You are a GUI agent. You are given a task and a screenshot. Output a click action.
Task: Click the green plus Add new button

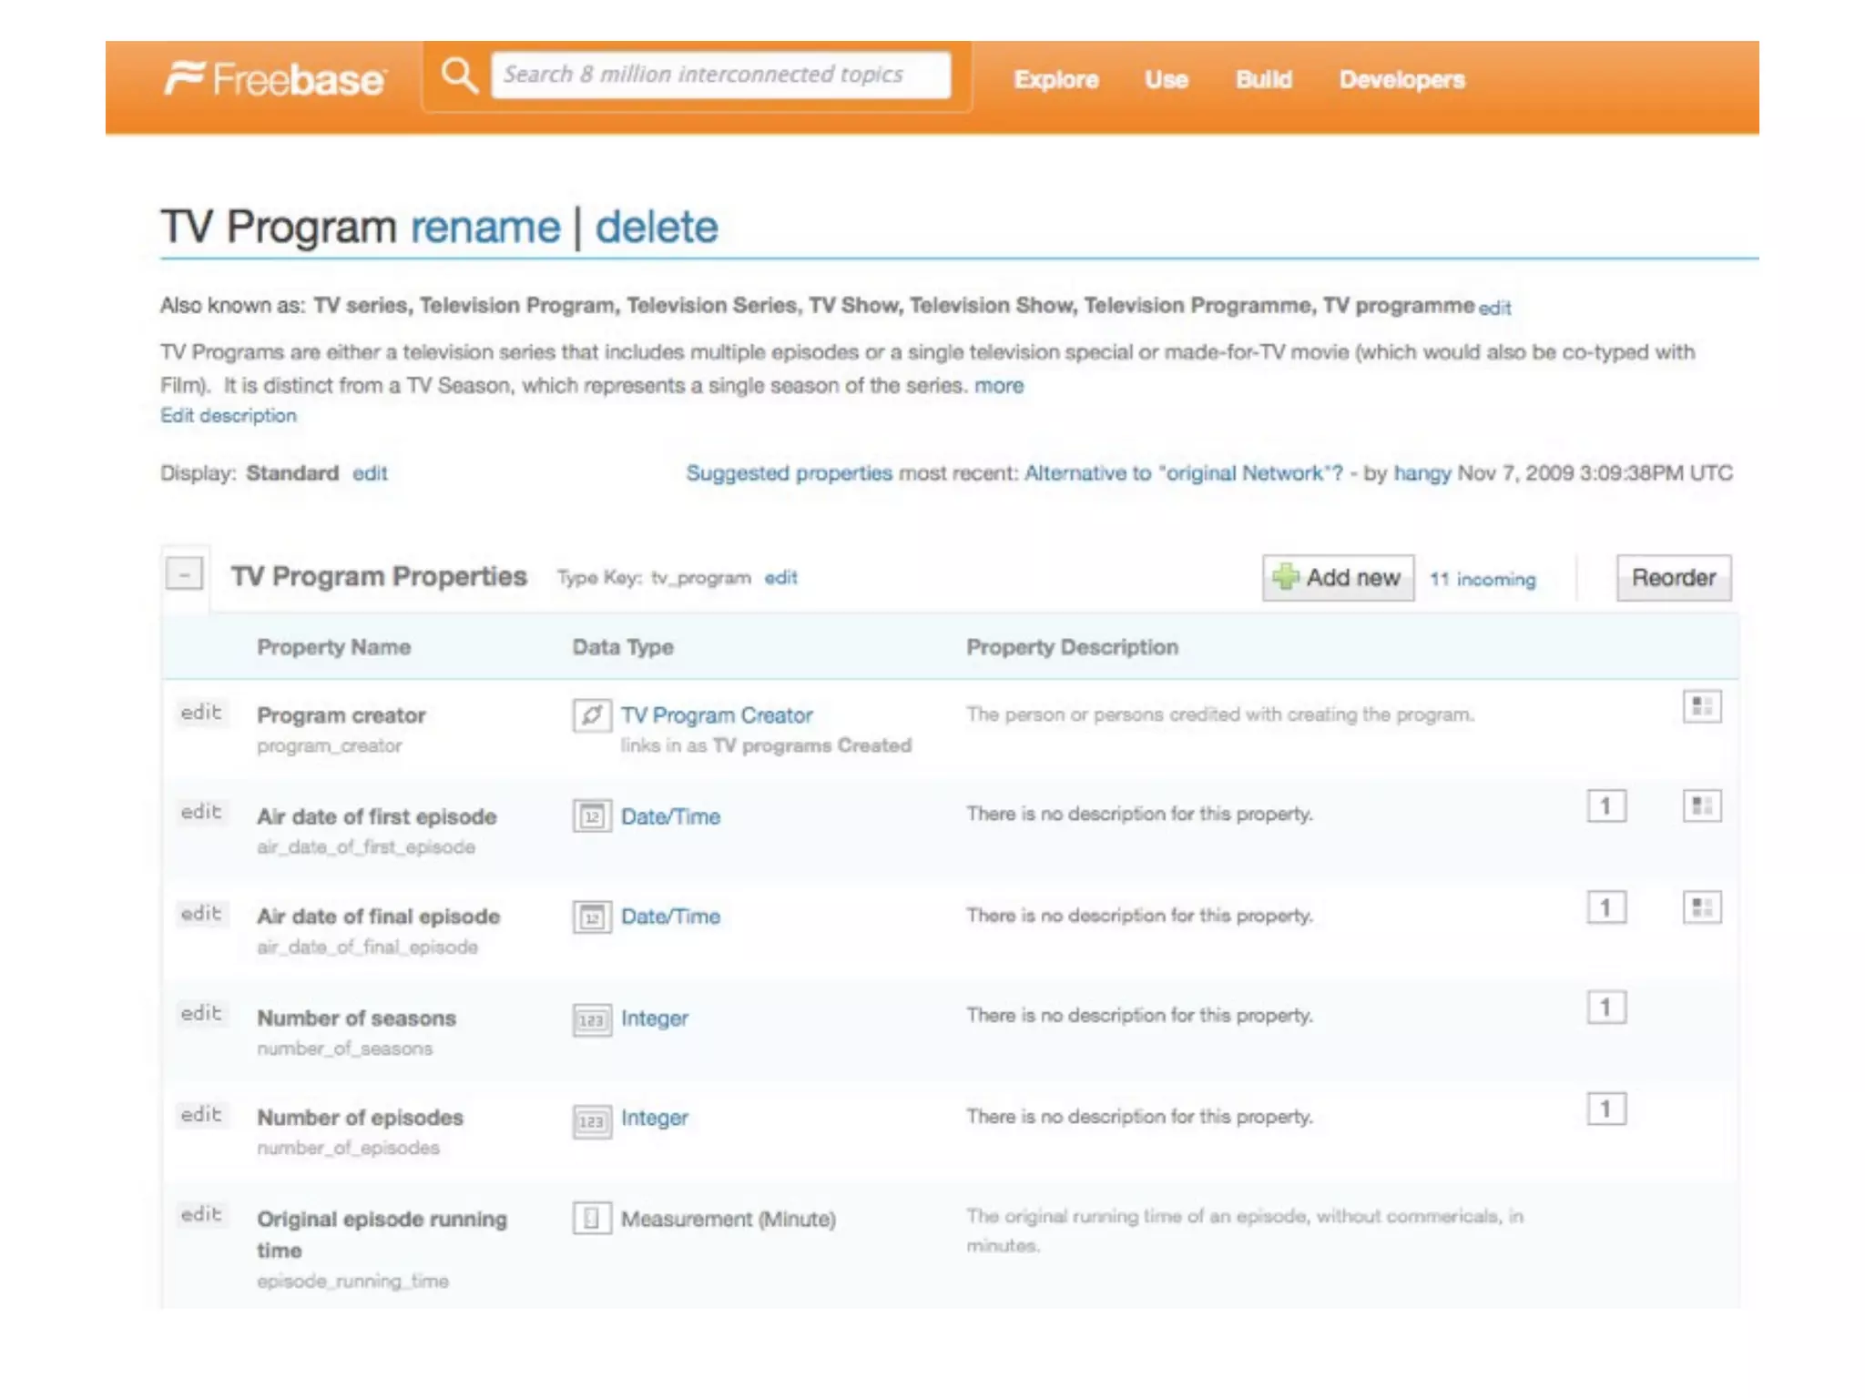(1337, 578)
